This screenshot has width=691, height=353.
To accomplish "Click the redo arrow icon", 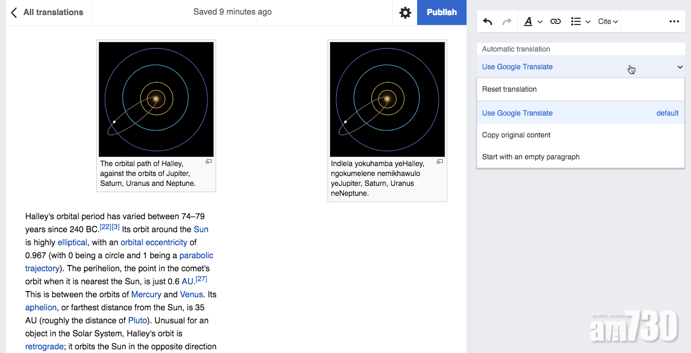I will pyautogui.click(x=507, y=21).
